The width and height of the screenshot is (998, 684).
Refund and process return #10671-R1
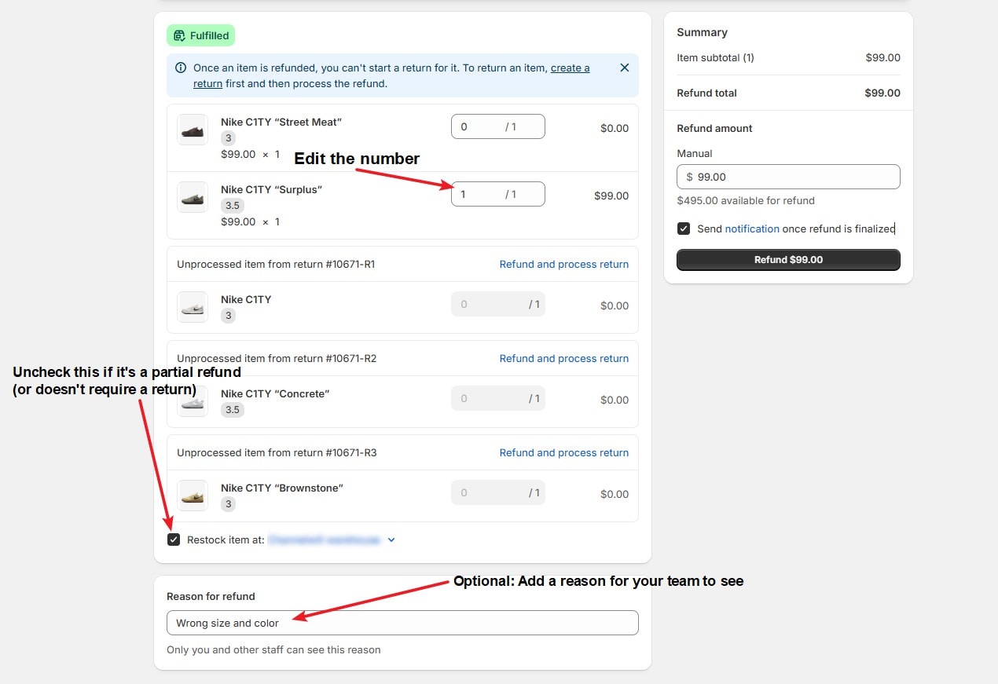(x=563, y=264)
